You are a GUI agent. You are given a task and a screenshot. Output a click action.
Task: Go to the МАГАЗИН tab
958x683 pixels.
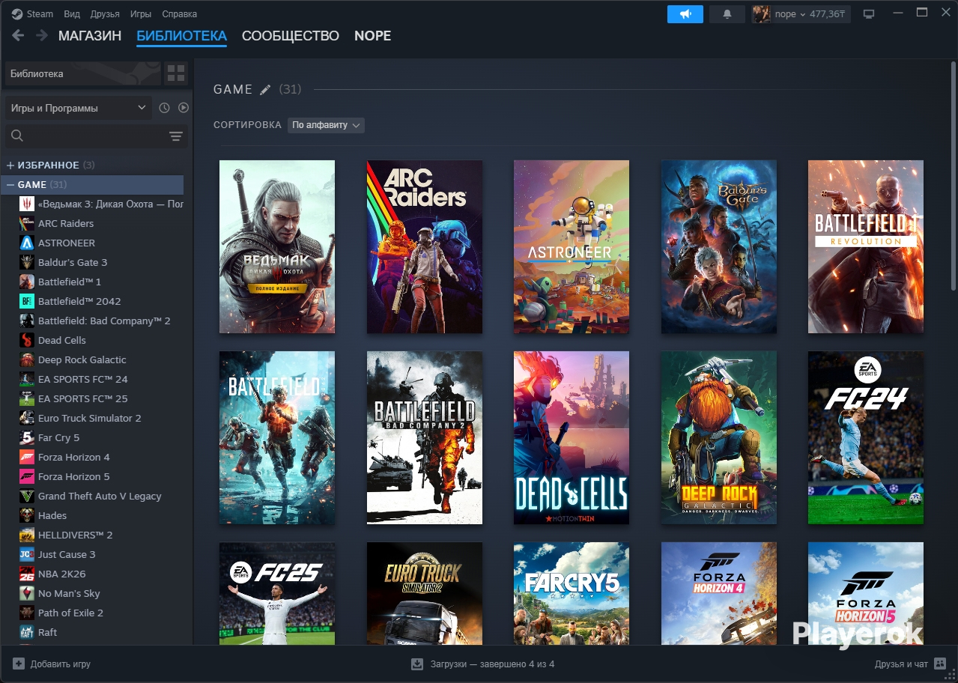pos(90,36)
